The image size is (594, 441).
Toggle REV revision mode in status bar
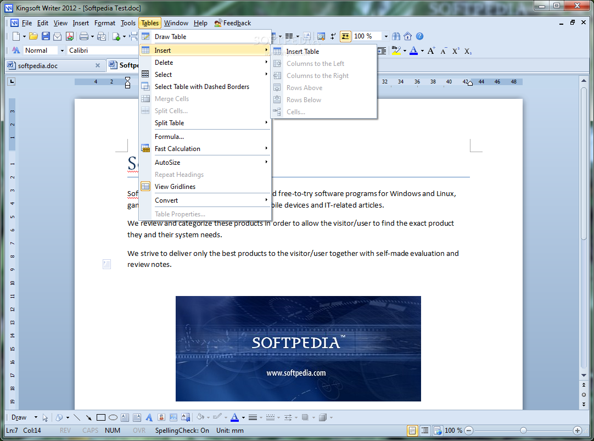[65, 431]
